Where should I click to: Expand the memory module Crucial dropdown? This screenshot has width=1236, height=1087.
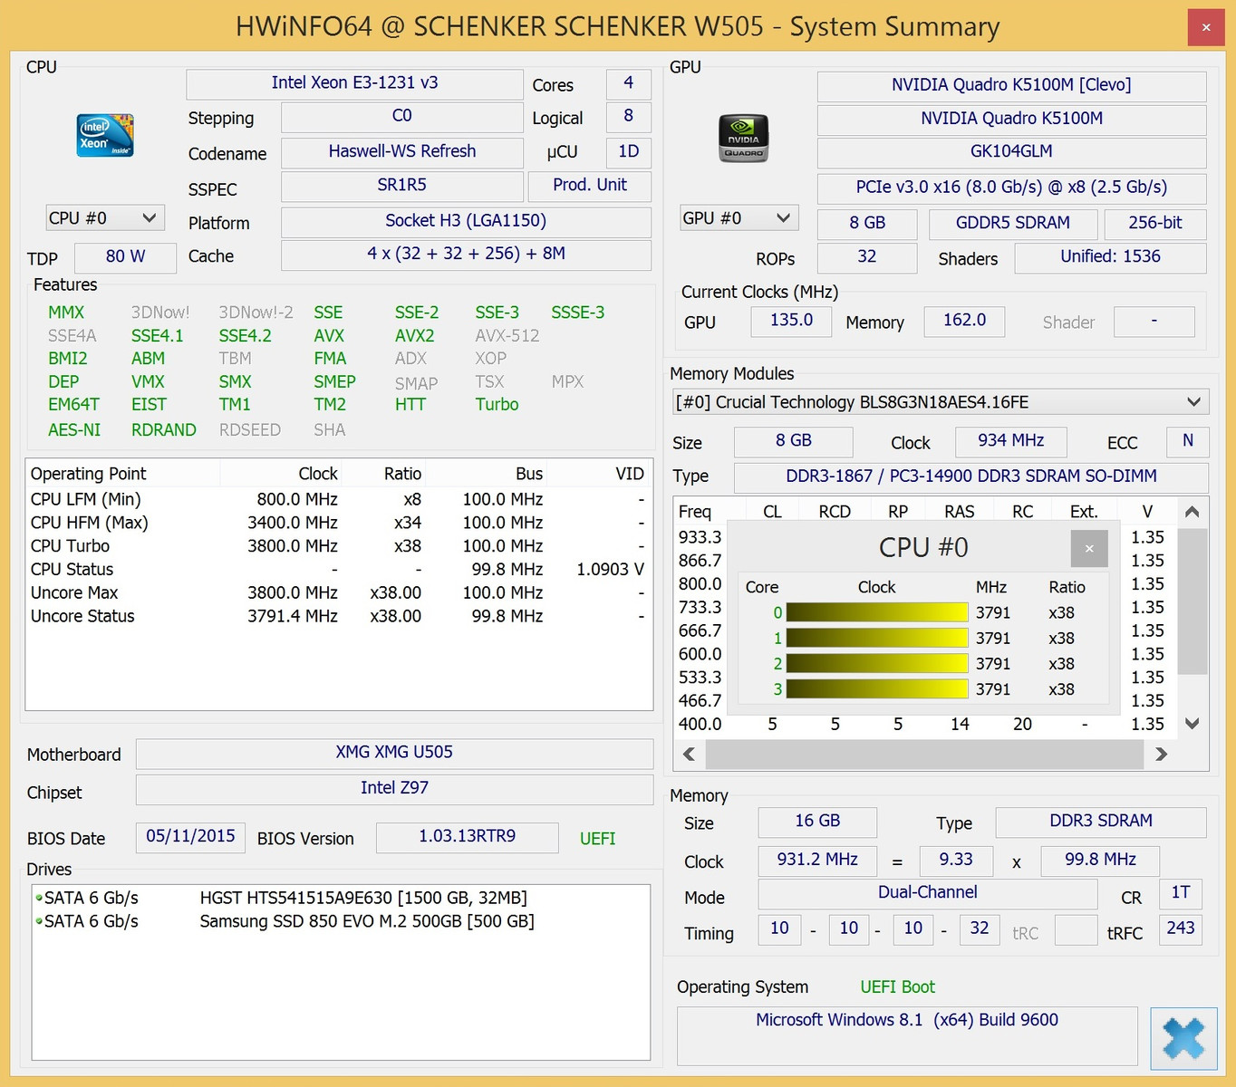click(941, 402)
